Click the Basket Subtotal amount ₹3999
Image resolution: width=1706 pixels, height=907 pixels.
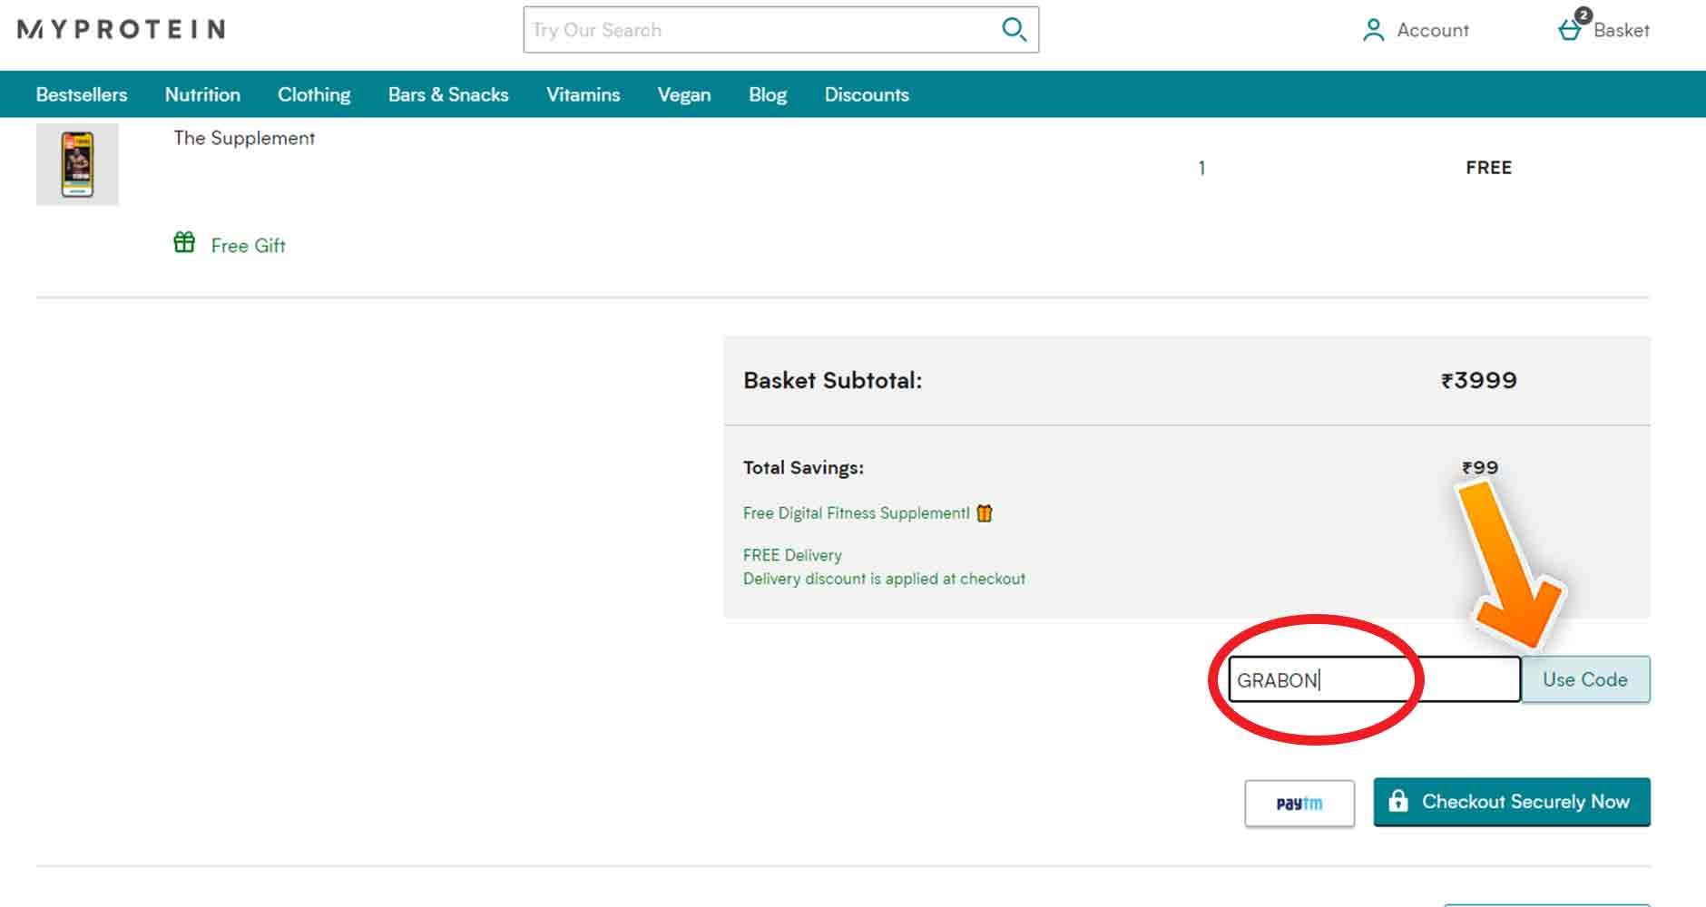pyautogui.click(x=1479, y=380)
